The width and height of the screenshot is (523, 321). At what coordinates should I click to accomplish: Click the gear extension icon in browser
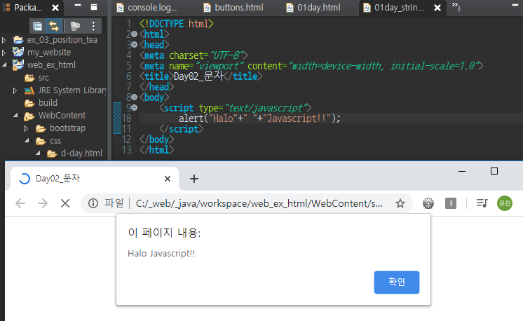[x=428, y=203]
